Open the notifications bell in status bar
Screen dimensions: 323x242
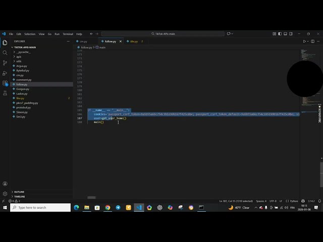click(319, 201)
